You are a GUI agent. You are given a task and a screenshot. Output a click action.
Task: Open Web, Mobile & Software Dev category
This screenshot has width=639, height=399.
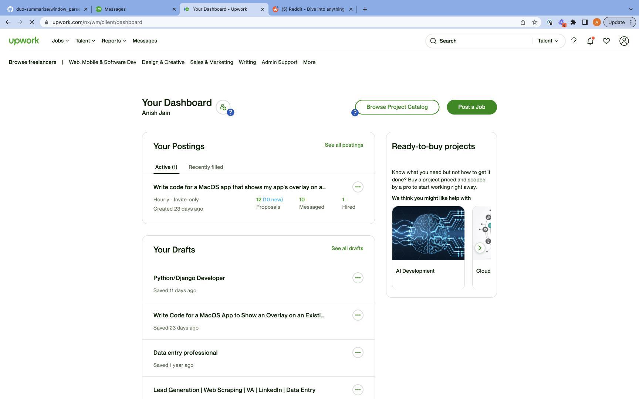pos(102,62)
